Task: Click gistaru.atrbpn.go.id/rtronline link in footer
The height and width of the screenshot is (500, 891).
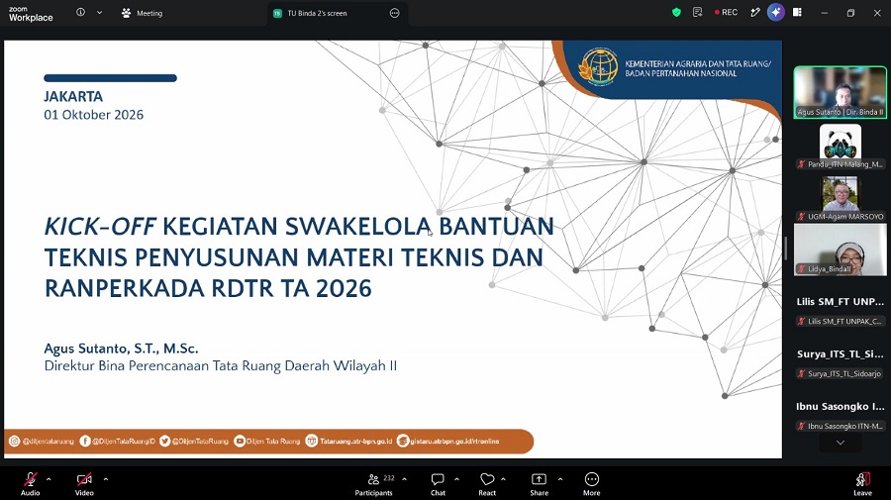Action: pos(454,441)
